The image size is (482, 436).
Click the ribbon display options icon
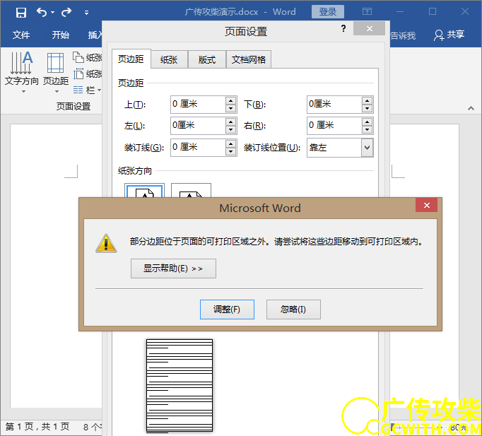[367, 12]
